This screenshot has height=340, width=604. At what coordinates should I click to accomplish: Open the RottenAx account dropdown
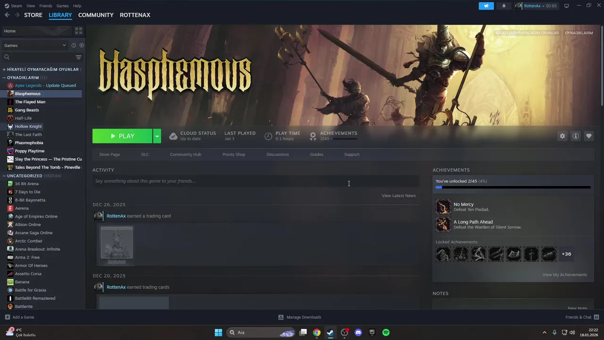[x=536, y=6]
